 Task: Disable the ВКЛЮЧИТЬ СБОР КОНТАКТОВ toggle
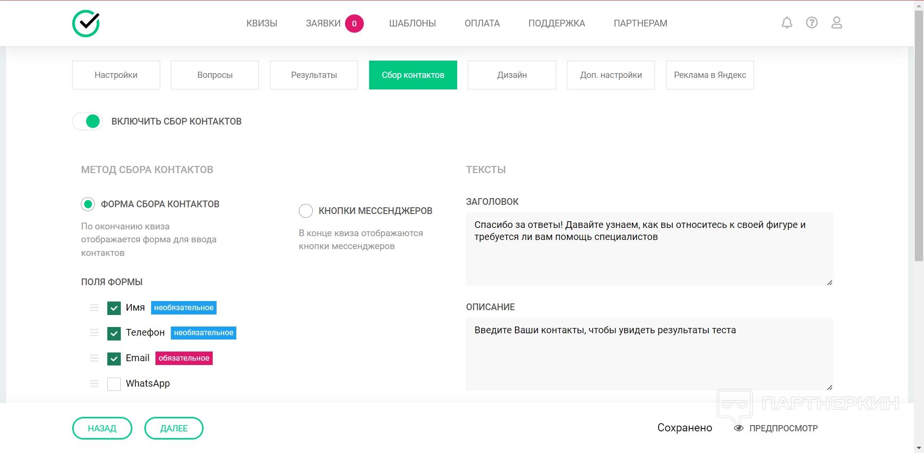pos(88,122)
